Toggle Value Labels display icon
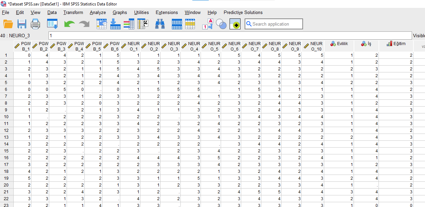 pyautogui.click(x=208, y=24)
